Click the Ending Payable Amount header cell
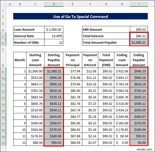The image size is (155, 152). point(139,60)
